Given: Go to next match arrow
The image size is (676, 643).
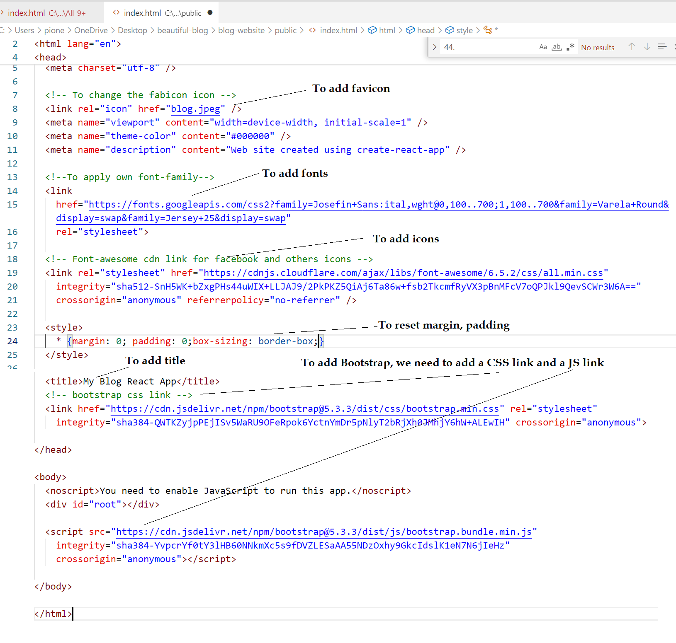Looking at the screenshot, I should tap(647, 47).
